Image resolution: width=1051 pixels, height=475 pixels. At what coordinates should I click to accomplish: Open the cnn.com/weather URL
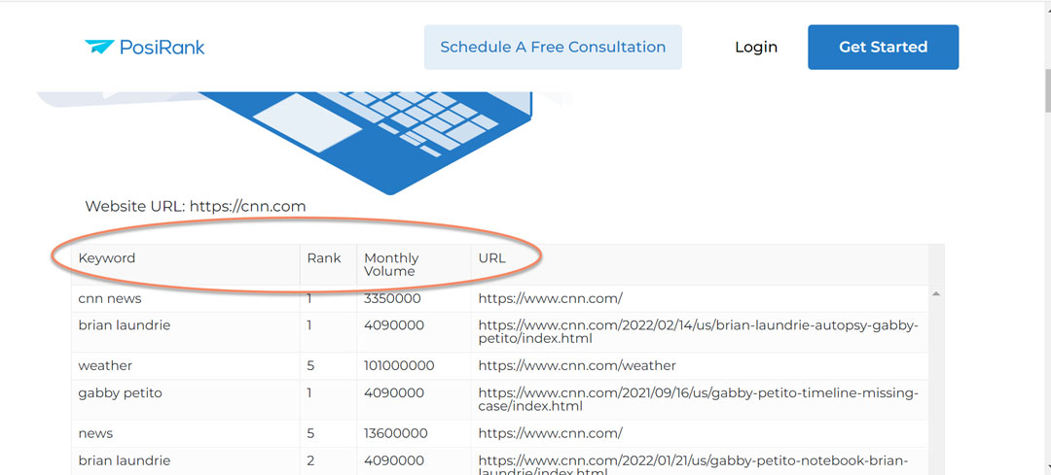(x=577, y=365)
